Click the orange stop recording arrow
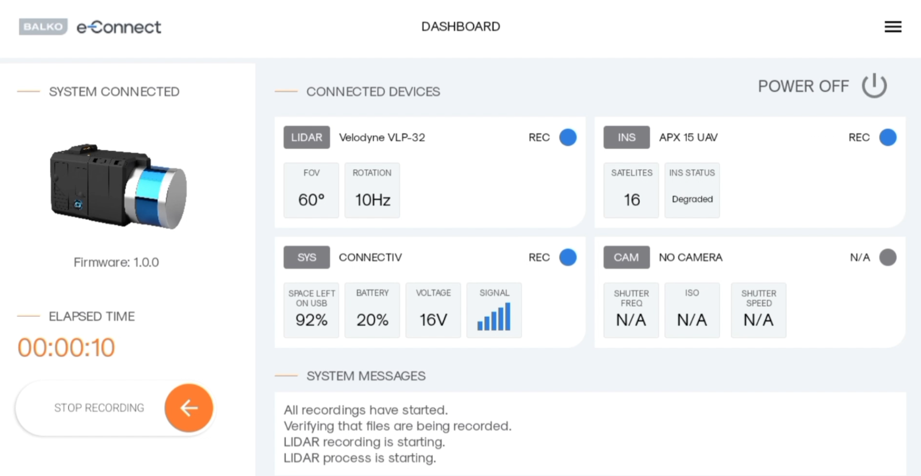 click(189, 408)
